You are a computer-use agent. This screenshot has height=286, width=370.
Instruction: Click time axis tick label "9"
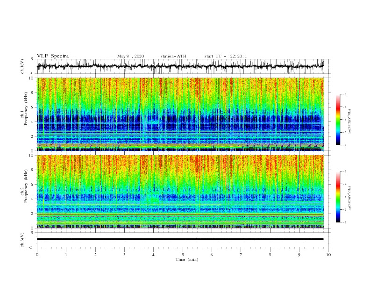click(x=299, y=255)
